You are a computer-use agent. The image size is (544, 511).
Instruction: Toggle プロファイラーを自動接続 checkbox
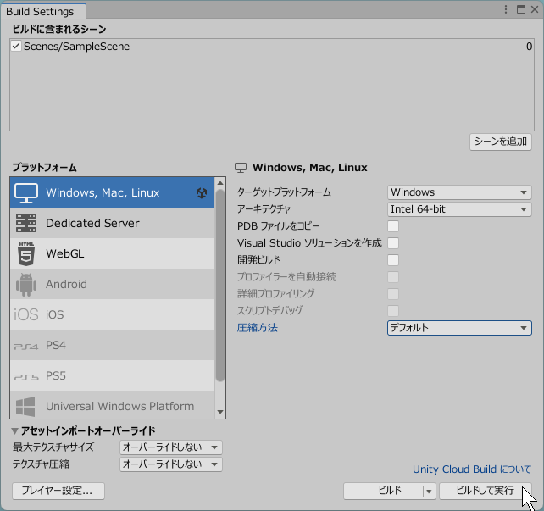(393, 277)
